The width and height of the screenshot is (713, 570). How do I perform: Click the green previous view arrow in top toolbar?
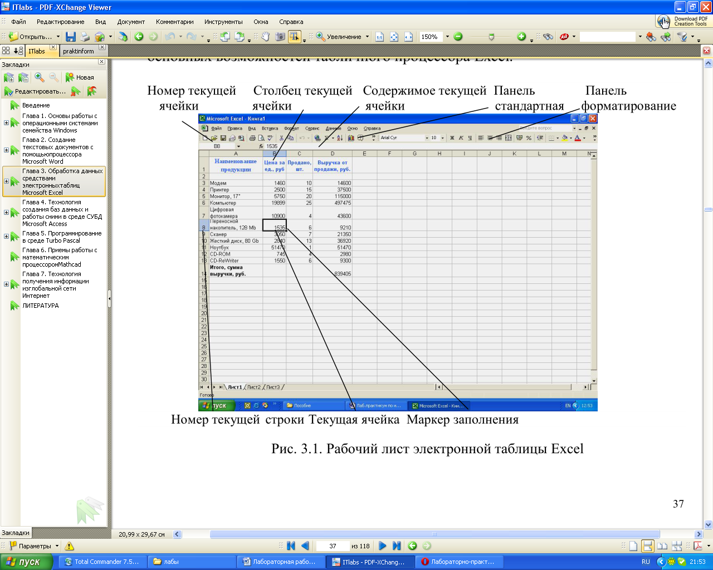[x=139, y=37]
